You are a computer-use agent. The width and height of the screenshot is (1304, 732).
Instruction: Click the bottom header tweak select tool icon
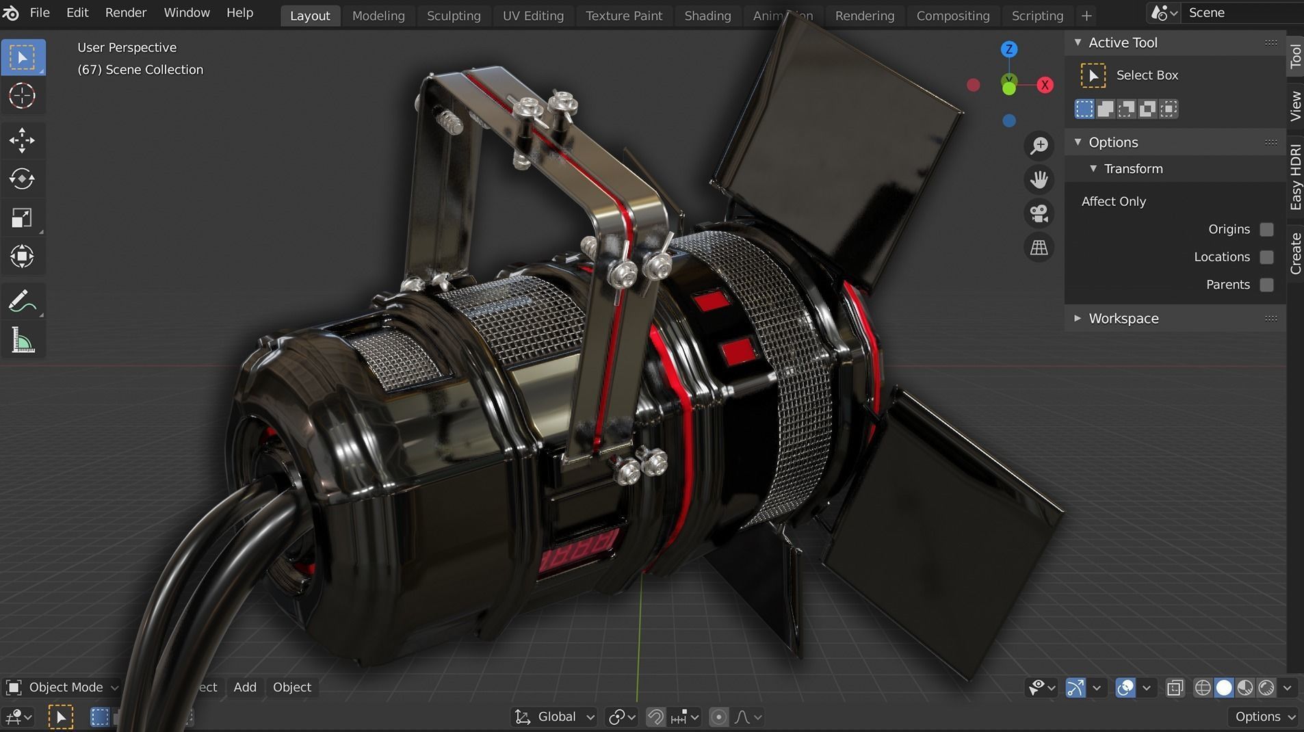(61, 717)
